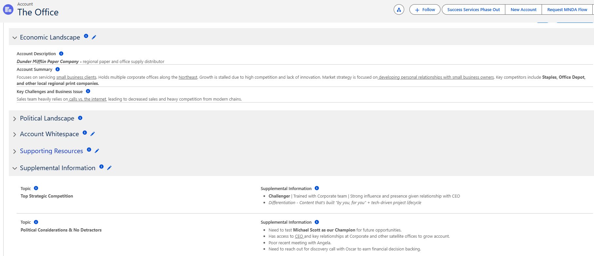The width and height of the screenshot is (594, 256).
Task: Click the Account Summary info icon
Action: 58,69
